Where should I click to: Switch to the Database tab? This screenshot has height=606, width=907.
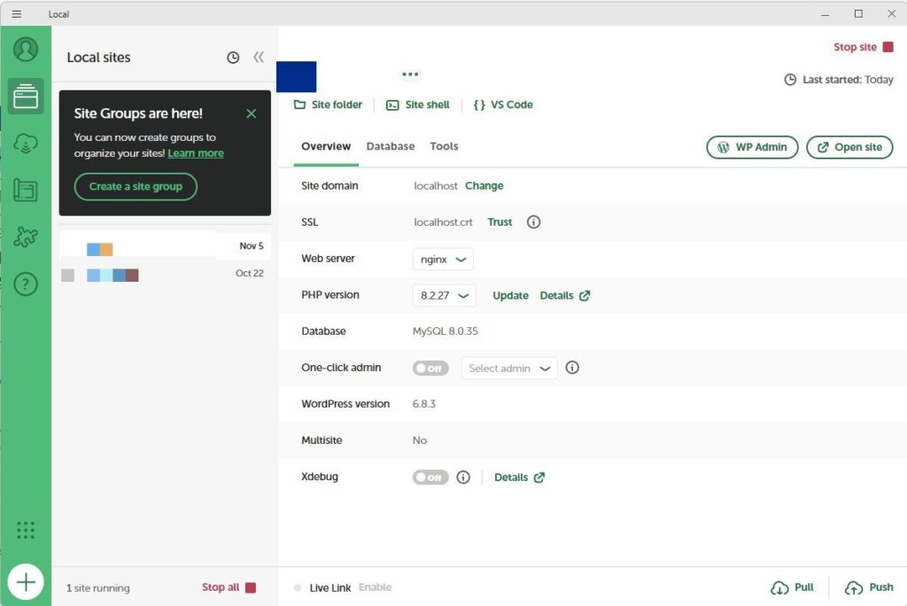point(390,147)
